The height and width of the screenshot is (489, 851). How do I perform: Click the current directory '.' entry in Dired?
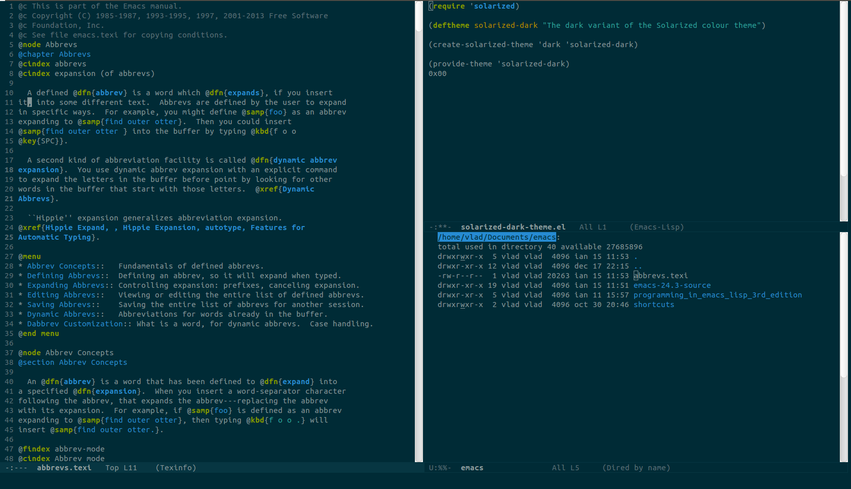point(636,256)
